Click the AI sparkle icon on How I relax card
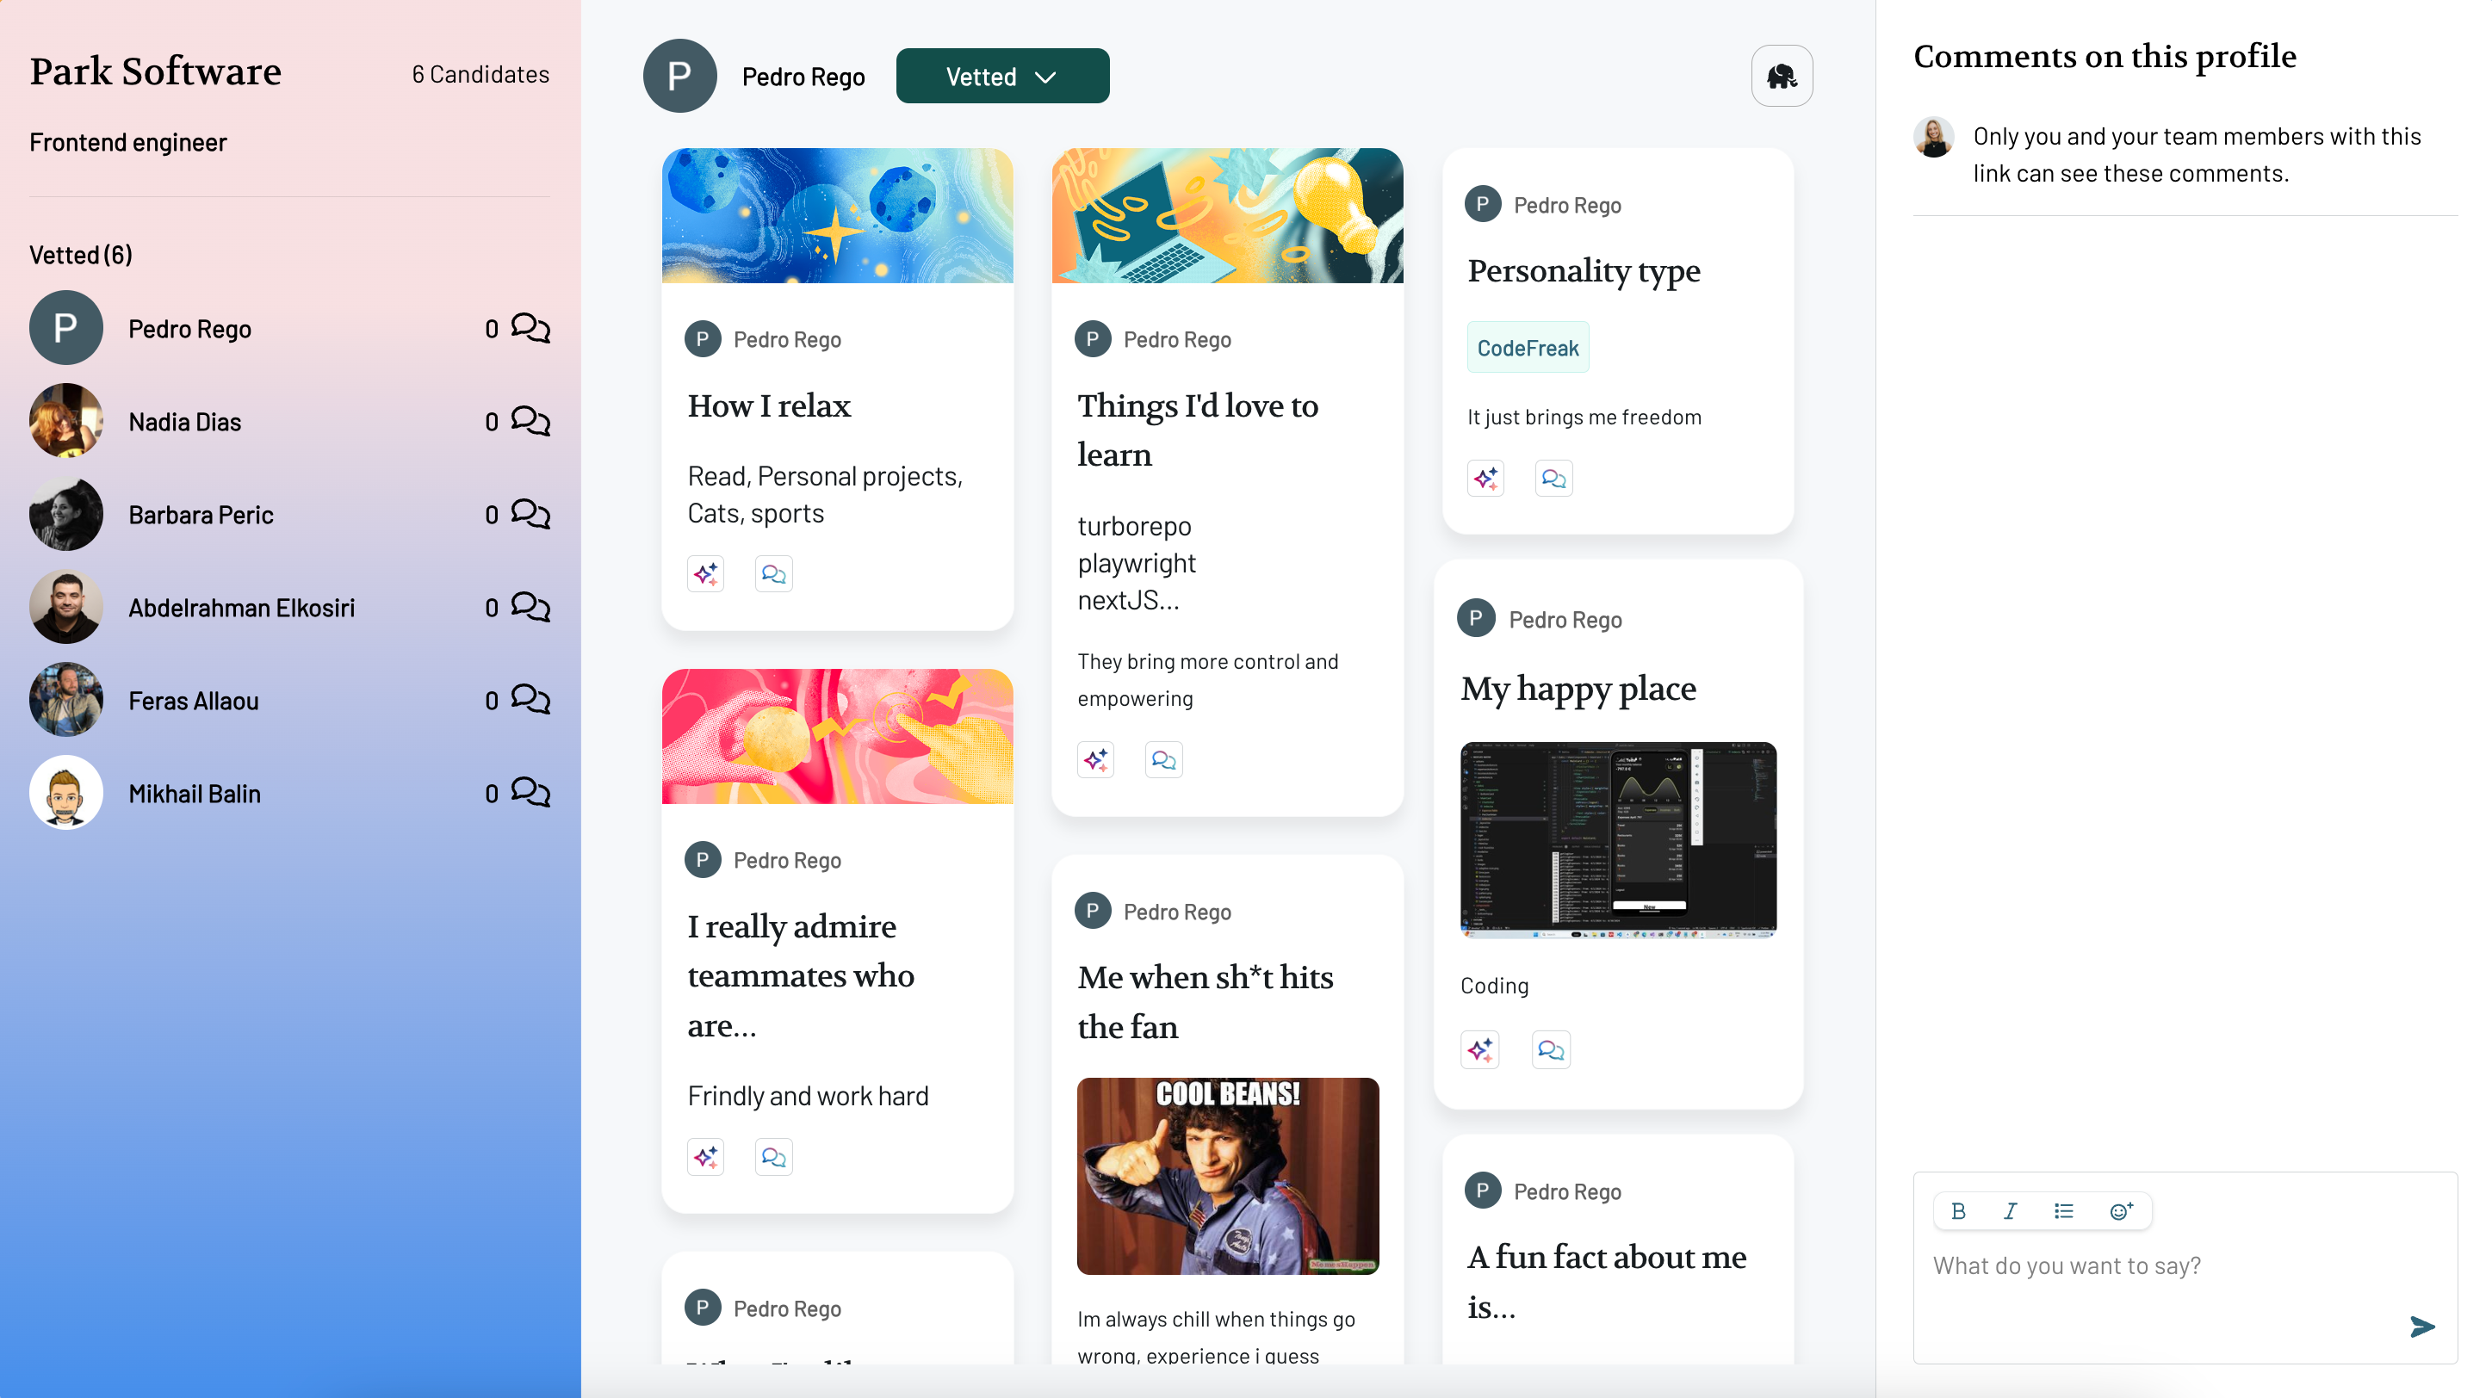Screen dimensions: 2492x1398 [x=705, y=574]
